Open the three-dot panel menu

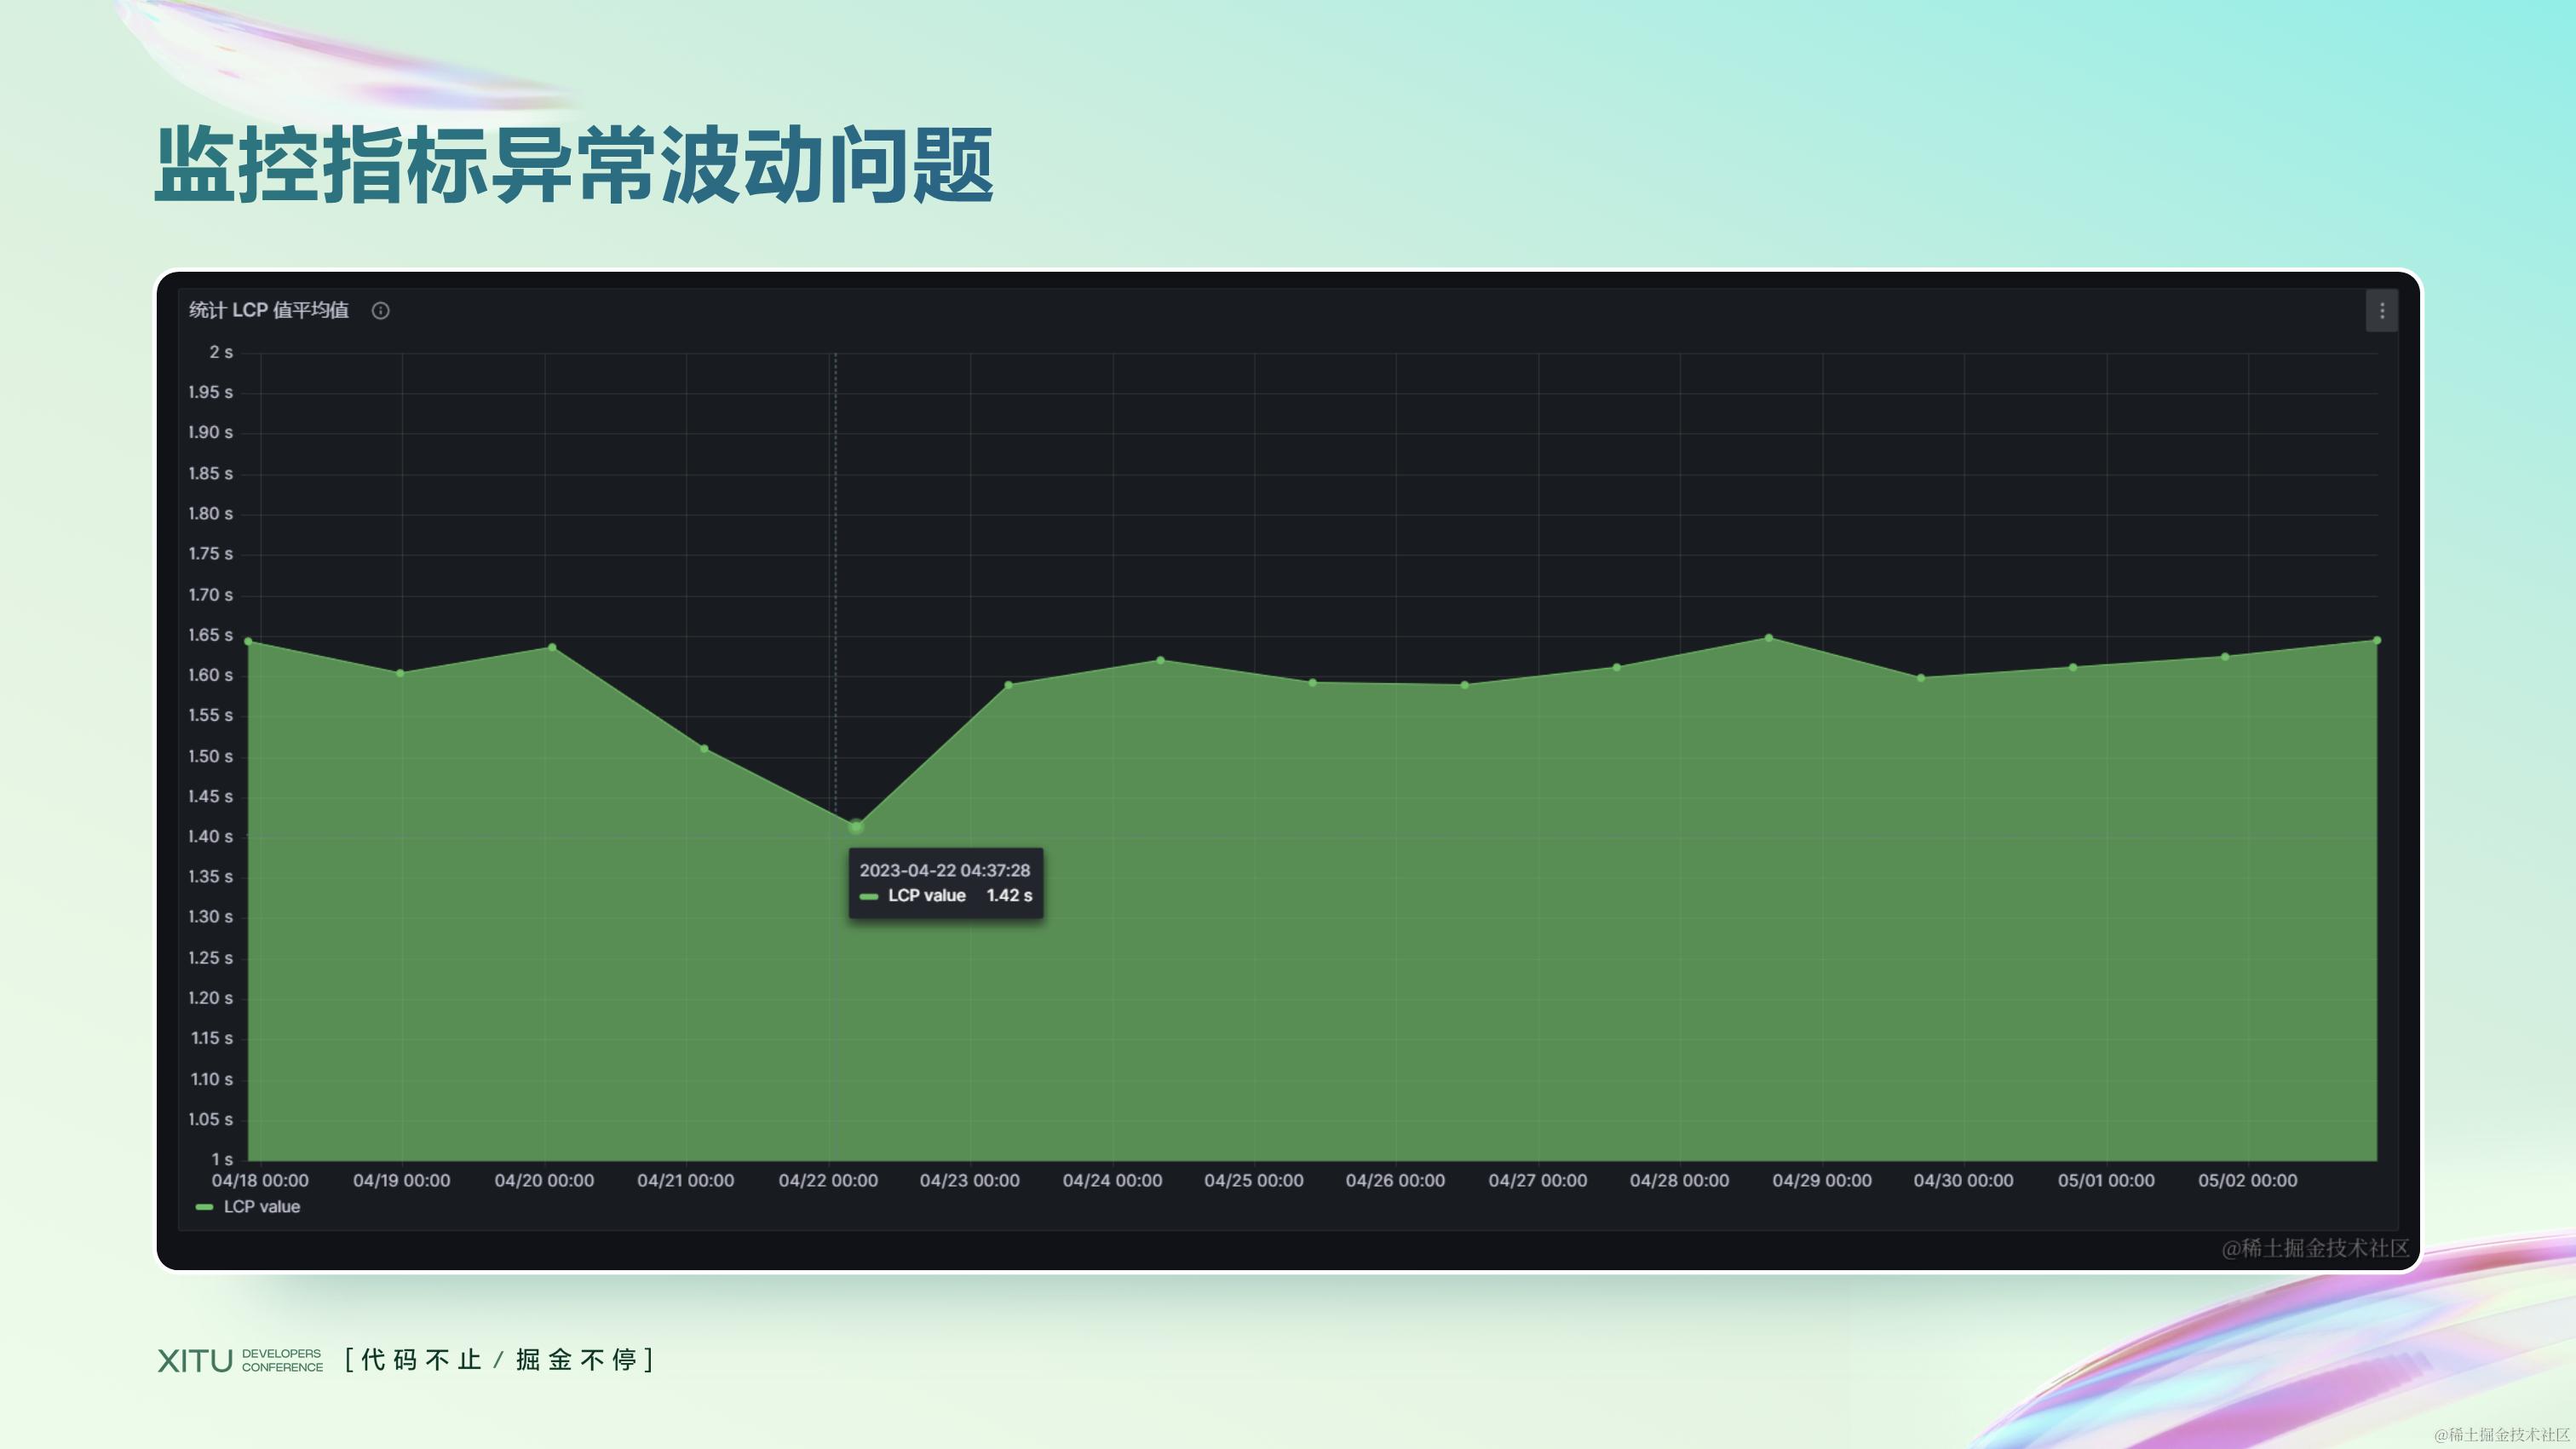2381,311
